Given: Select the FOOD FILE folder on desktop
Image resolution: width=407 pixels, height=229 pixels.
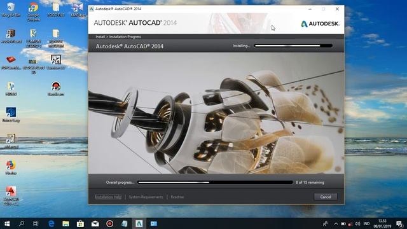Looking at the screenshot, I should [x=56, y=10].
